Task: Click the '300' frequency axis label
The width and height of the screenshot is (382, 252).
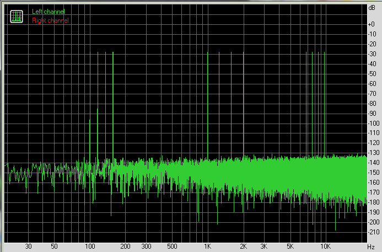Action: coord(146,246)
